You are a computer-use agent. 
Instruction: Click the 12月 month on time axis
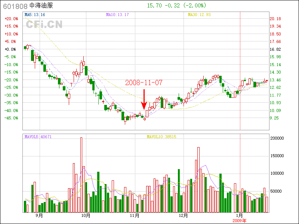(183, 215)
